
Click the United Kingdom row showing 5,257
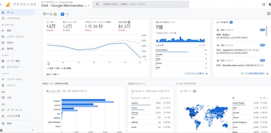[250, 122]
